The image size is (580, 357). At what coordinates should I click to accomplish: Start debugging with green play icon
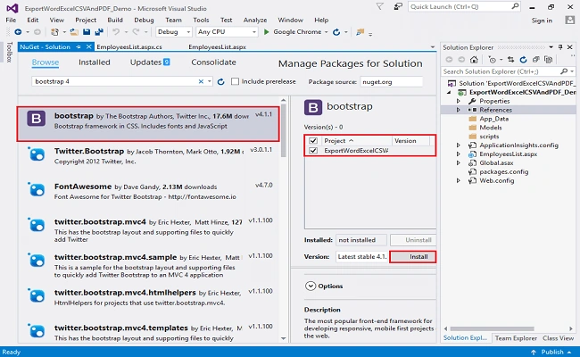point(266,32)
